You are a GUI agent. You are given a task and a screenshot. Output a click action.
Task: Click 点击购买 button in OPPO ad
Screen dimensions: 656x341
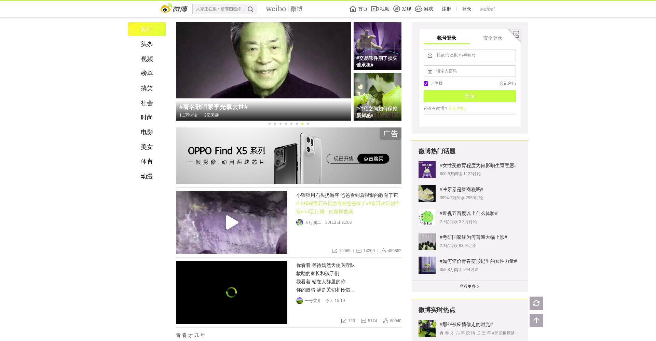373,159
